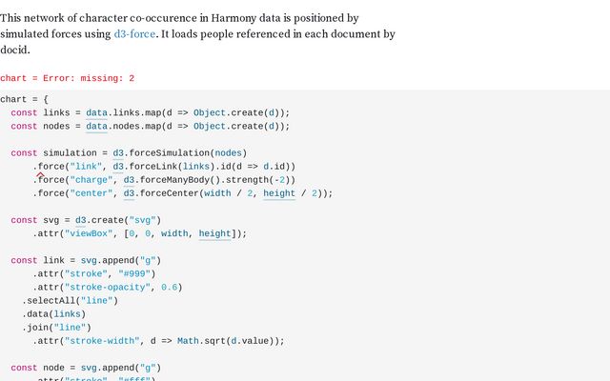Click underlined data in const links line
This screenshot has width=610, height=381.
(96, 112)
